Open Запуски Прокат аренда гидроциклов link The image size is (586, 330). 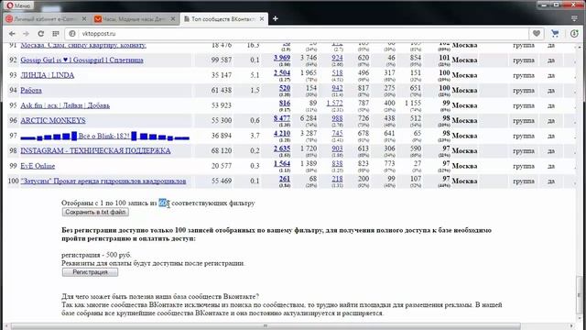coord(103,181)
